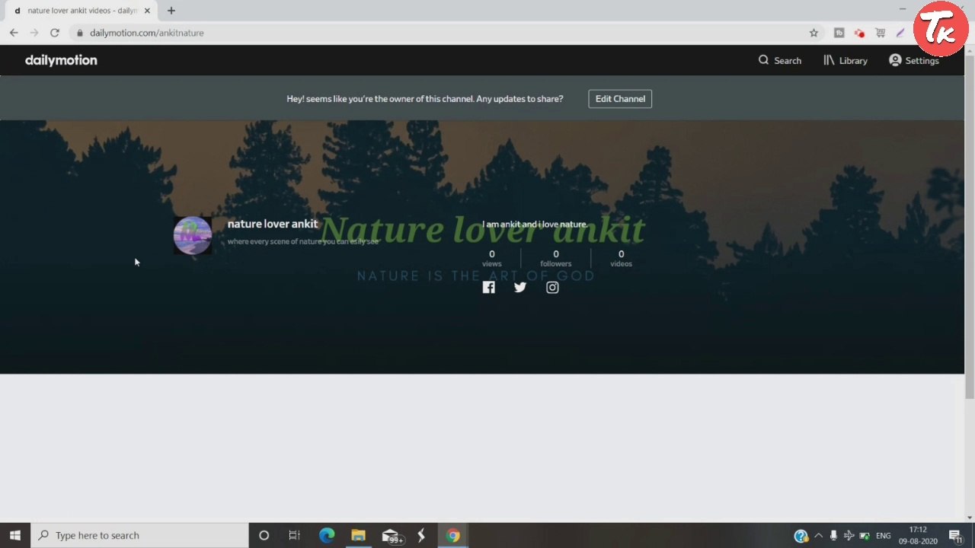Click the microphone icon in system tray
Image resolution: width=975 pixels, height=548 pixels.
[833, 535]
